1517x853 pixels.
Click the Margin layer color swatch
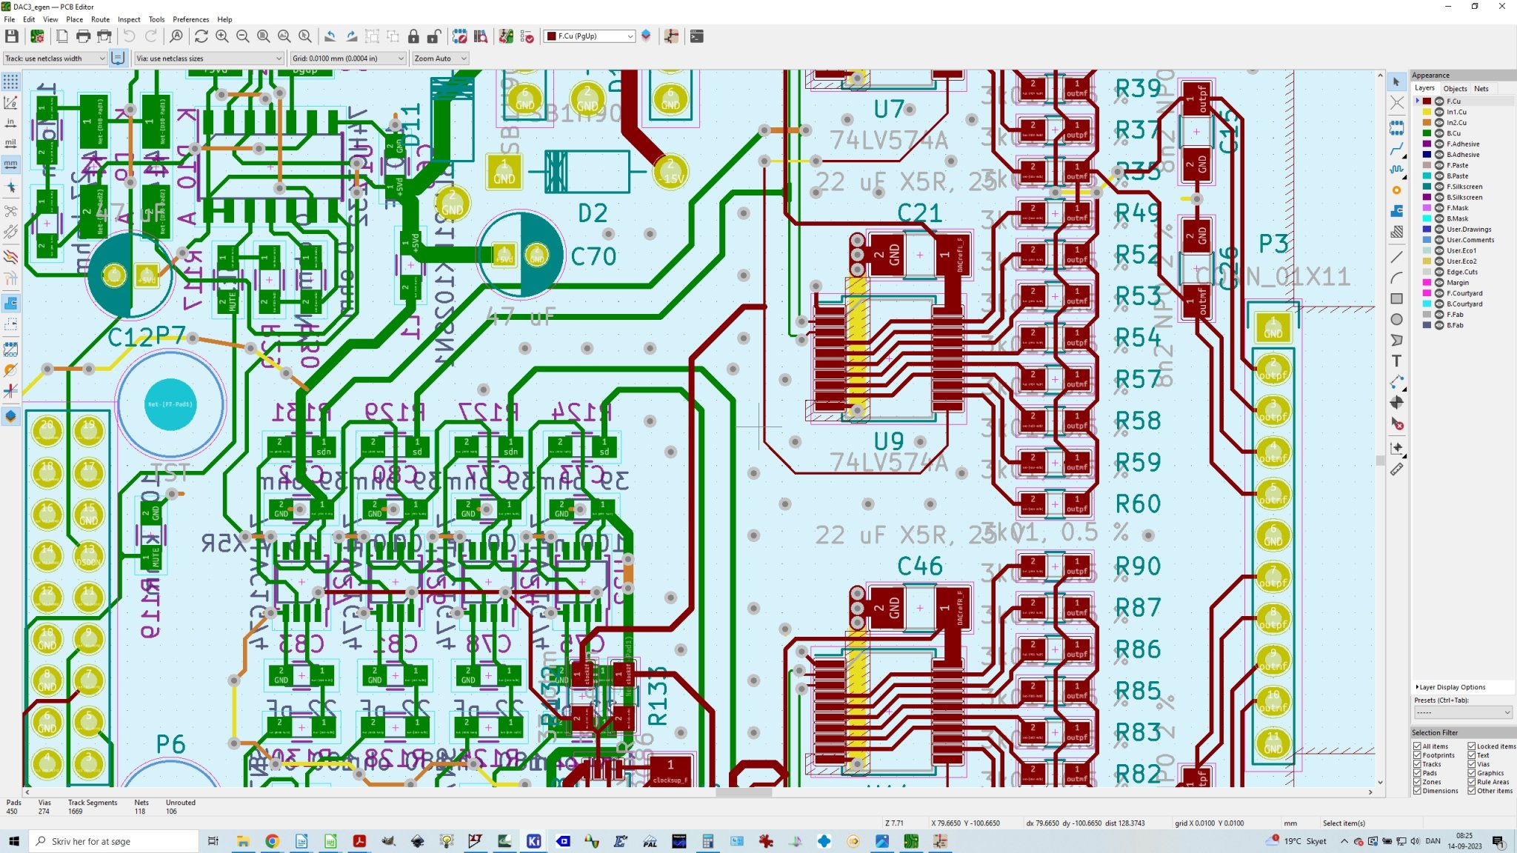[x=1427, y=283]
